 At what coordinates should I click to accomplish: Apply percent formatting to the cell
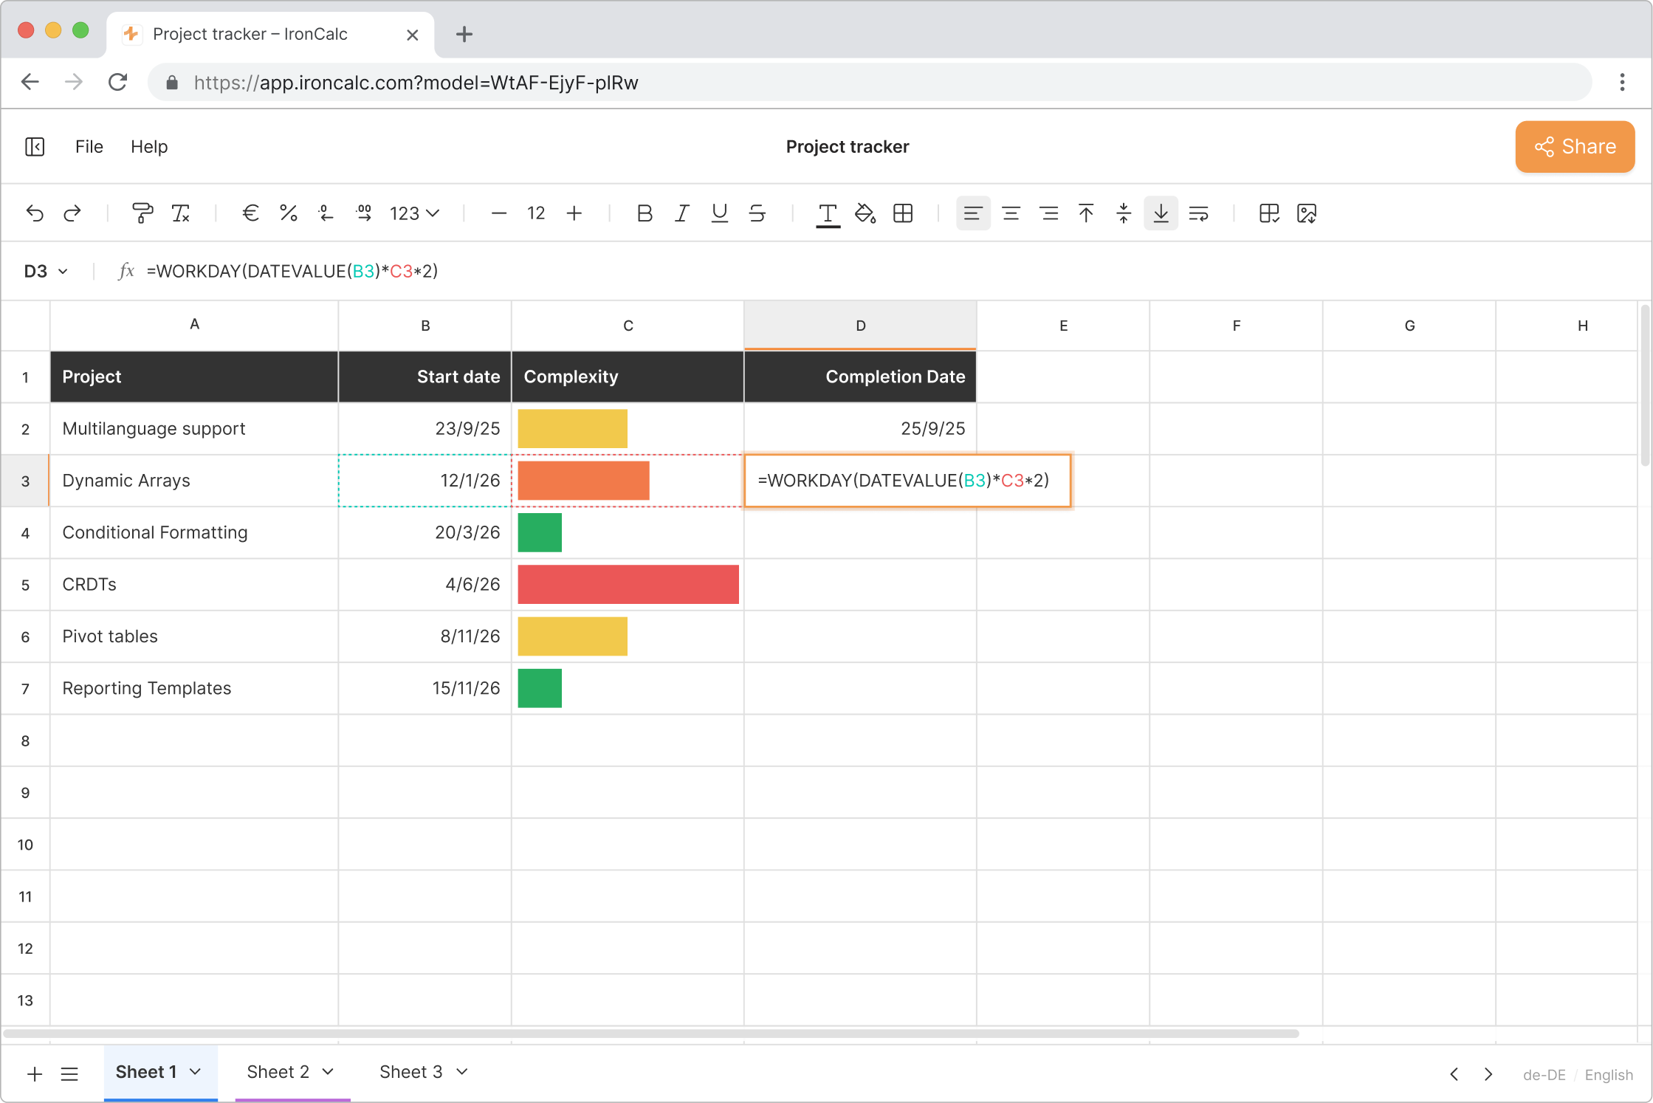[x=289, y=213]
